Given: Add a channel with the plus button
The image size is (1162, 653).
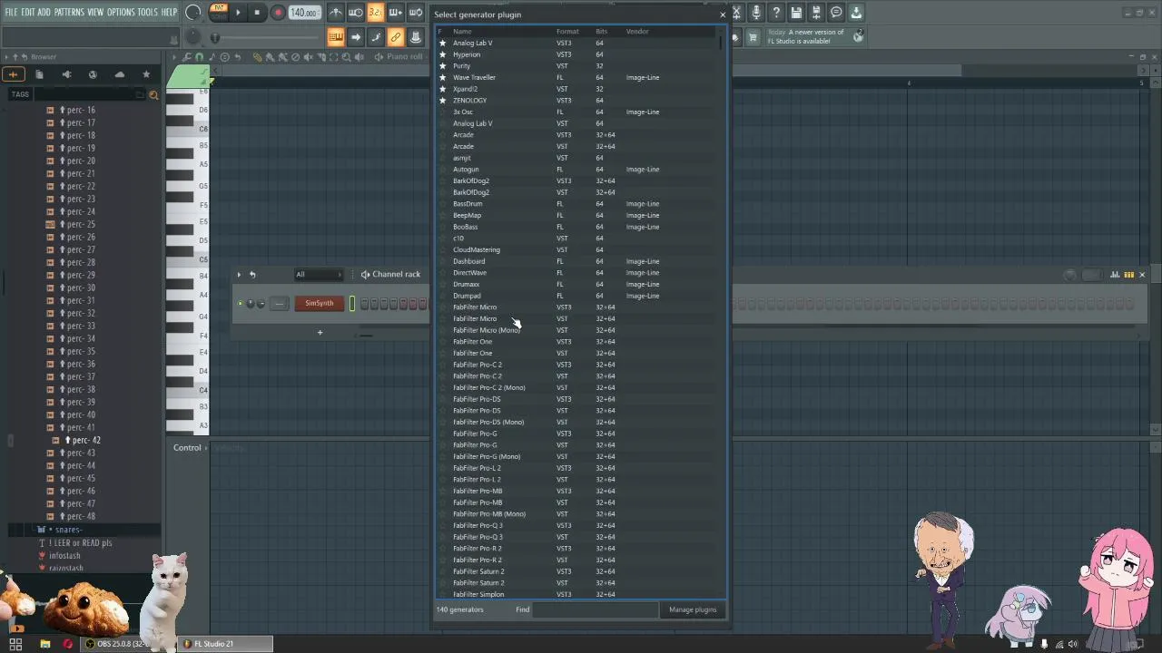Looking at the screenshot, I should [x=320, y=332].
